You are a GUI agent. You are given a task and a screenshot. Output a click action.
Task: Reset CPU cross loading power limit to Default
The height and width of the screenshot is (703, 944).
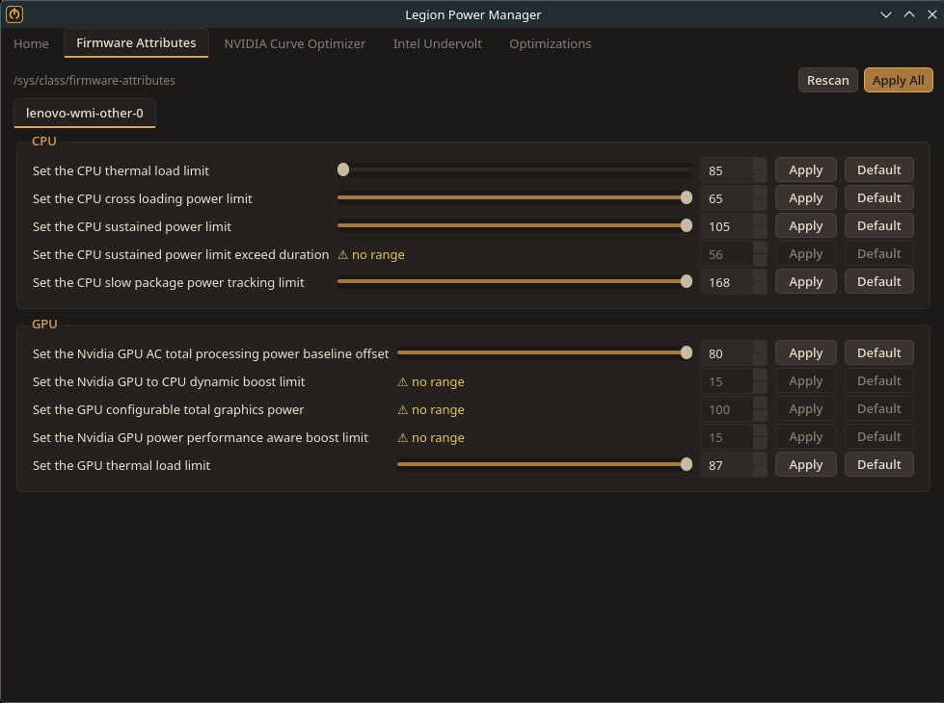(x=879, y=197)
